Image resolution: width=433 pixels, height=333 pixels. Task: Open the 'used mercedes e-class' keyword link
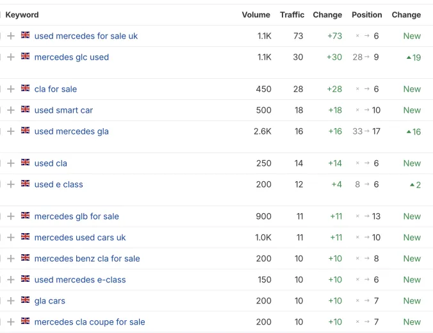(x=80, y=280)
